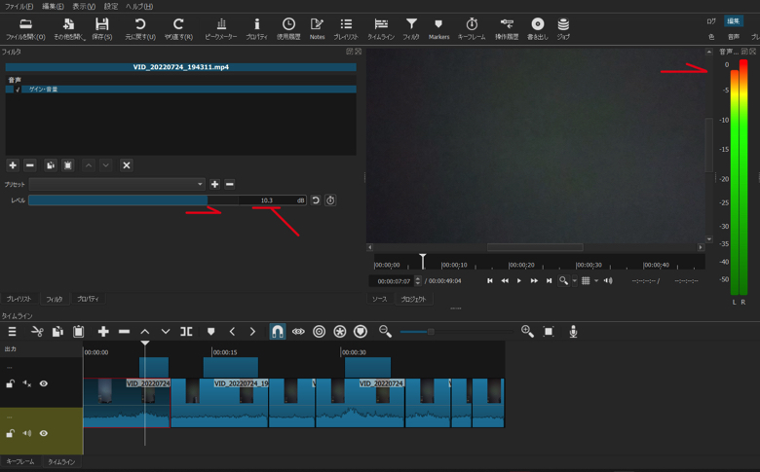The height and width of the screenshot is (472, 760).
Task: Click その他を開く in the toolbar
Action: click(x=69, y=28)
